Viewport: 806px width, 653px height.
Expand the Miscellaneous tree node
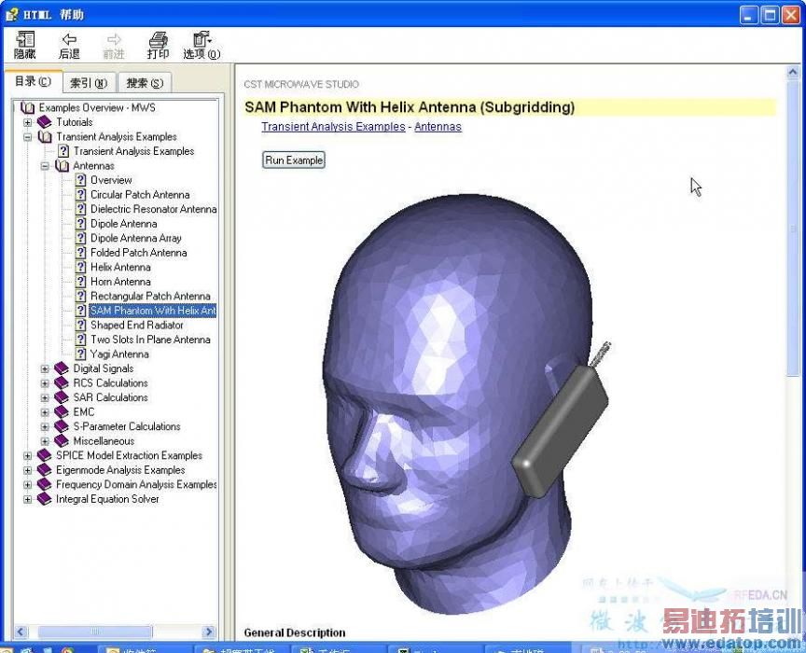click(x=45, y=441)
